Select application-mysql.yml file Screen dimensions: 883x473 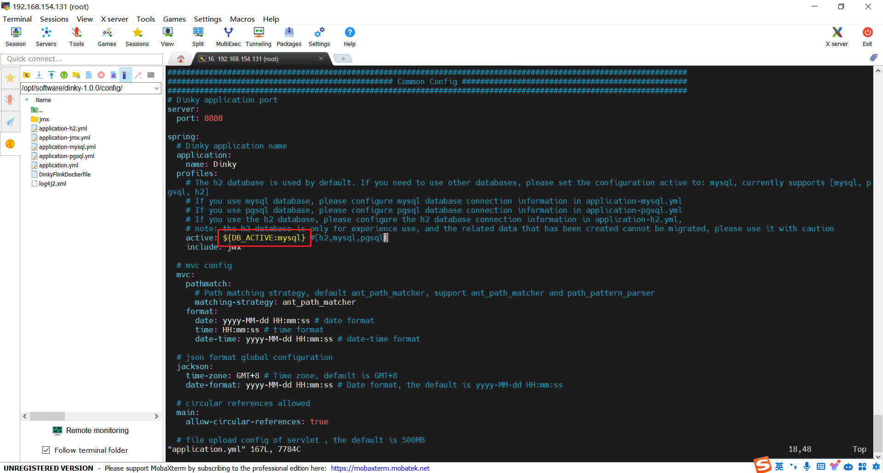[63, 147]
